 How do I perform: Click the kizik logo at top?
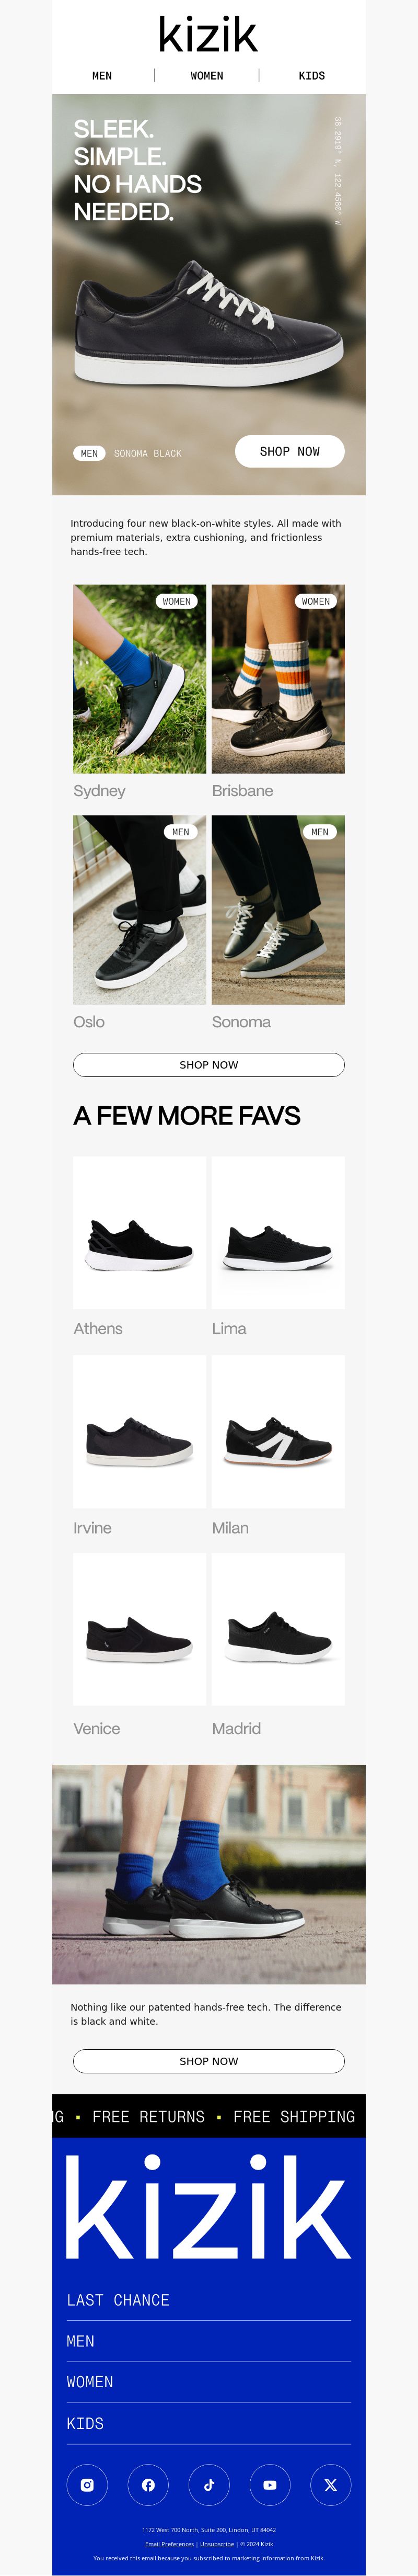click(208, 34)
